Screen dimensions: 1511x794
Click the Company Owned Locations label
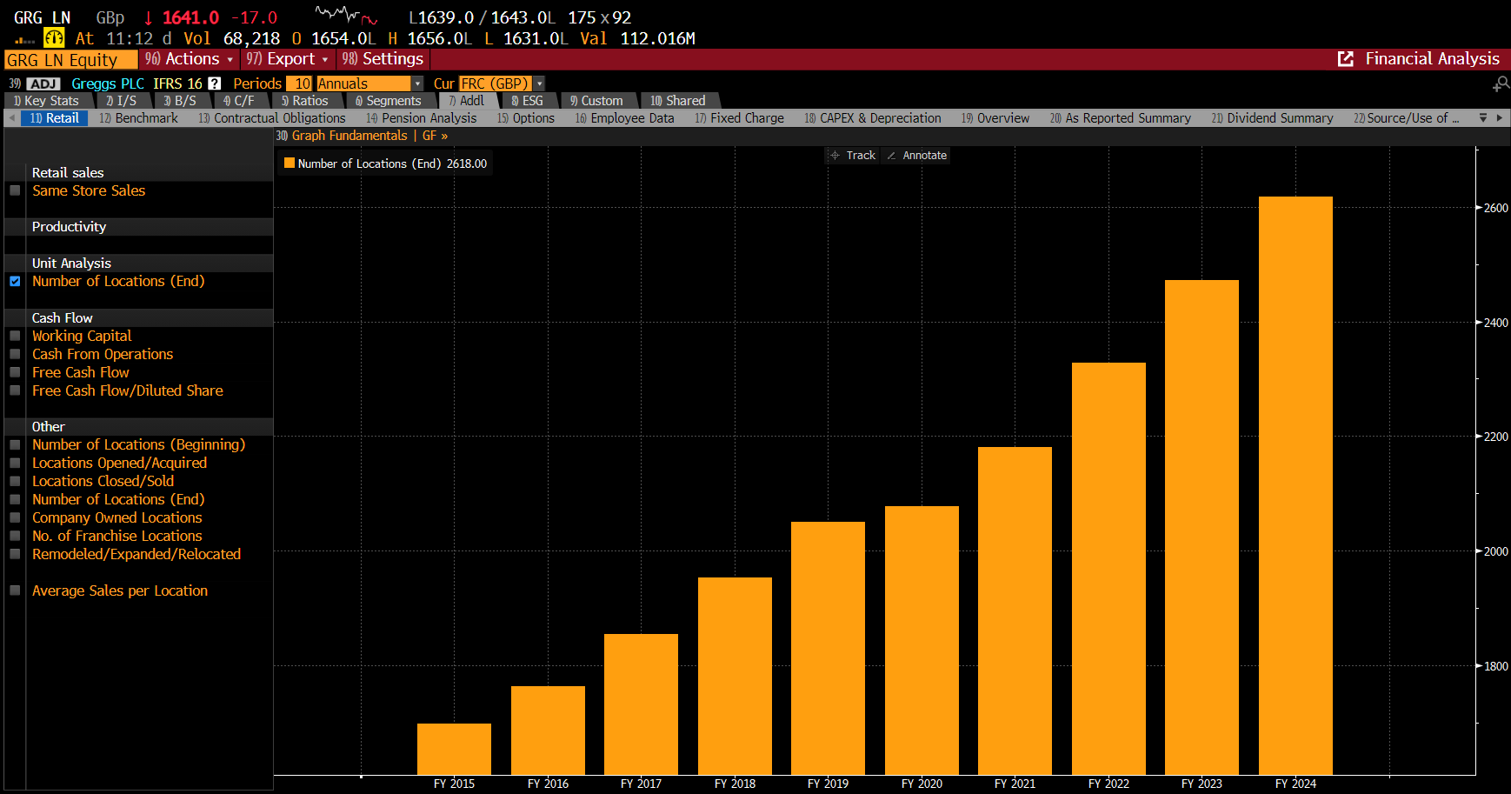pyautogui.click(x=117, y=517)
